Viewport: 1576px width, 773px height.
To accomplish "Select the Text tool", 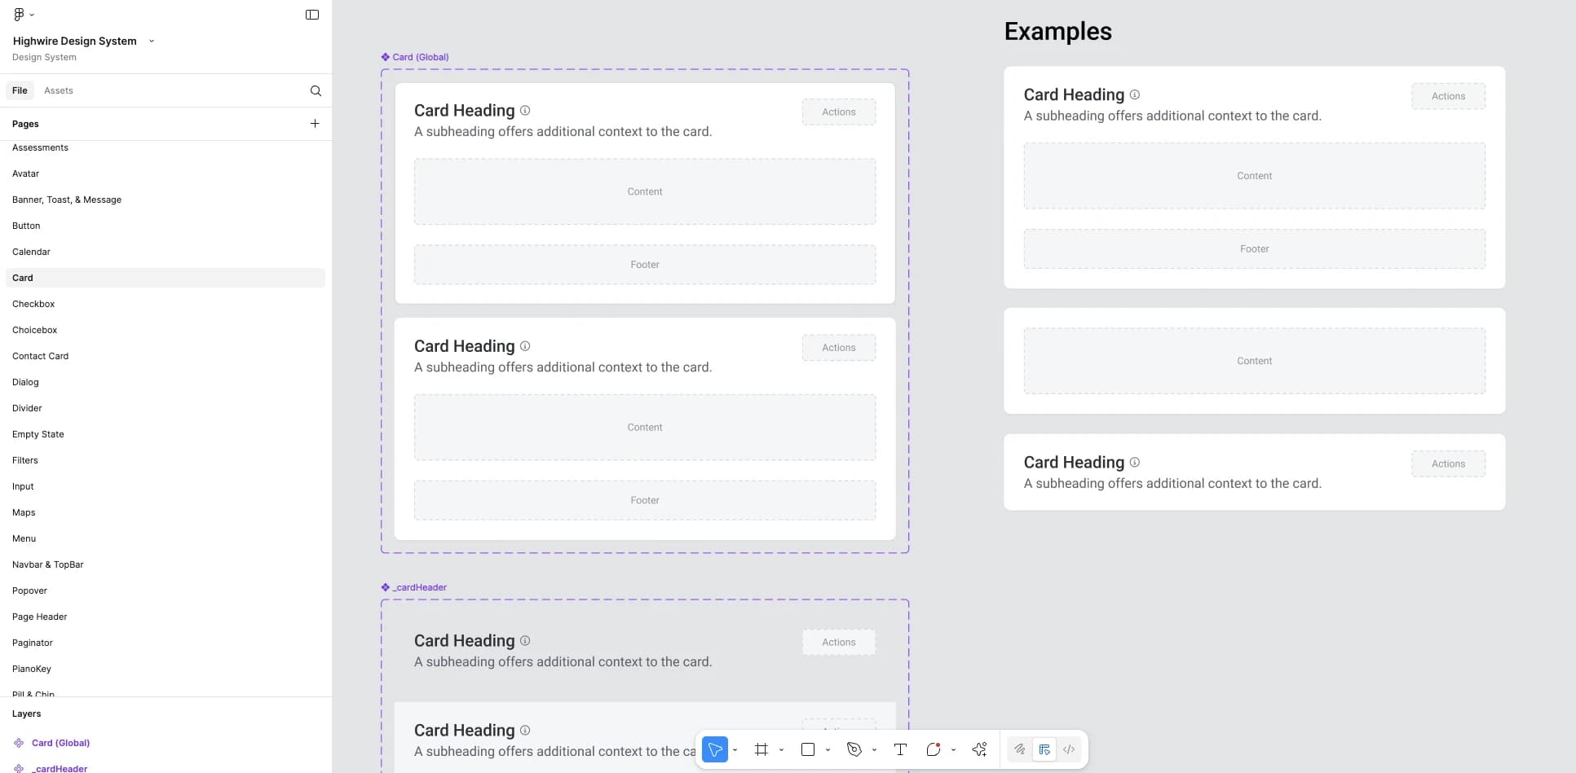I will [x=900, y=749].
